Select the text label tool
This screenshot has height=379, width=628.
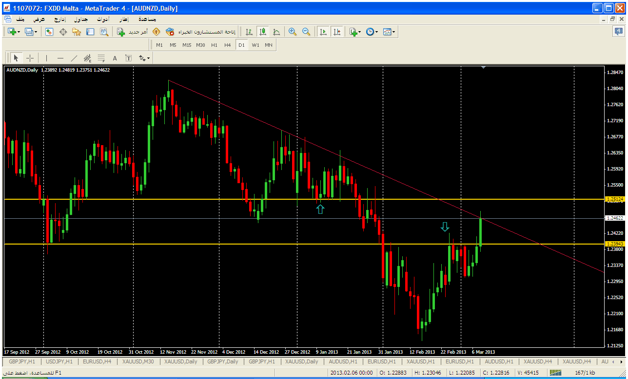click(129, 58)
